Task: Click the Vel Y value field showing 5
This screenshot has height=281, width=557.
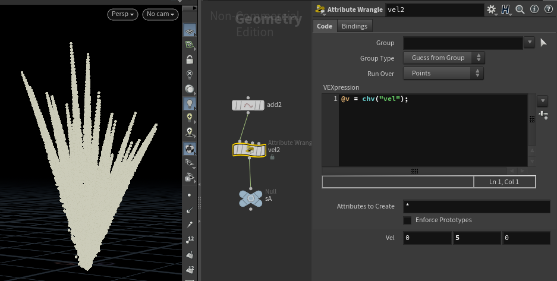Action: pyautogui.click(x=477, y=238)
